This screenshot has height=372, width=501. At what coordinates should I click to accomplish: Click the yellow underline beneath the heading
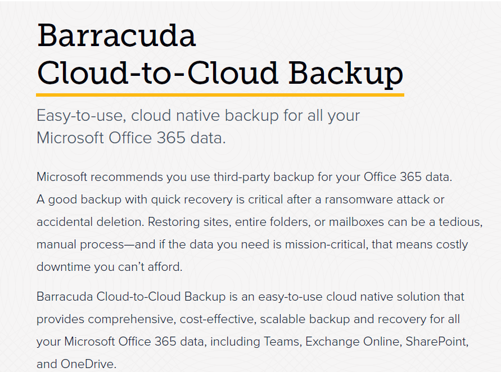pyautogui.click(x=220, y=95)
